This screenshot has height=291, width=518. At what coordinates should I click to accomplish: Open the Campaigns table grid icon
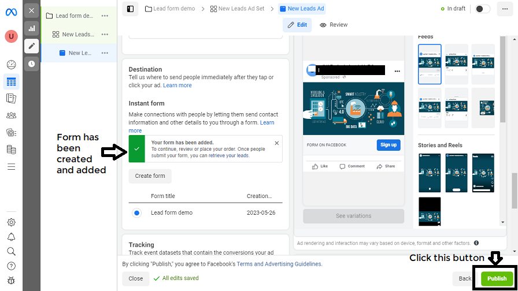[11, 81]
